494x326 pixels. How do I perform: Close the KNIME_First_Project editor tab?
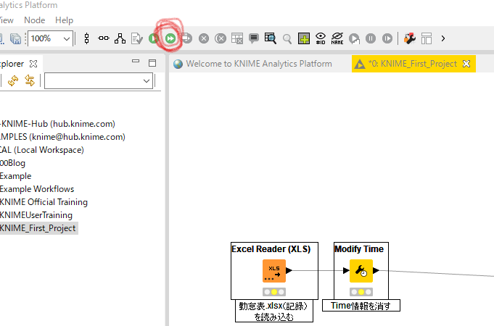pyautogui.click(x=466, y=64)
